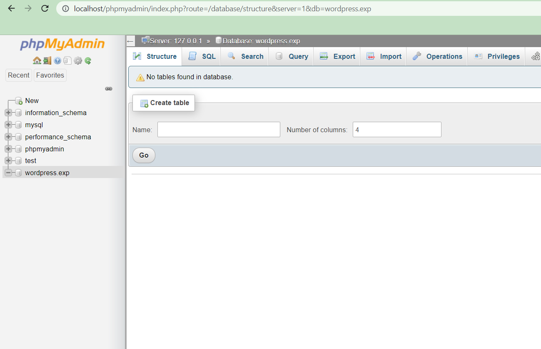This screenshot has height=349, width=541.
Task: Open the Search tab
Action: click(245, 57)
